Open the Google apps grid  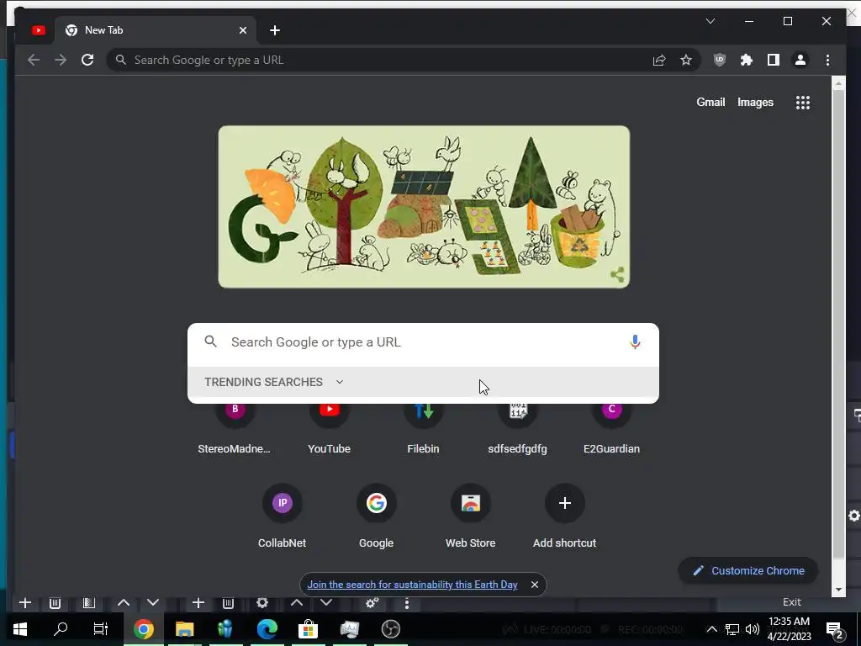coord(803,102)
